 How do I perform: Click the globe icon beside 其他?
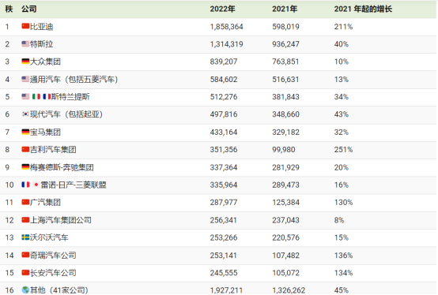tap(25, 290)
